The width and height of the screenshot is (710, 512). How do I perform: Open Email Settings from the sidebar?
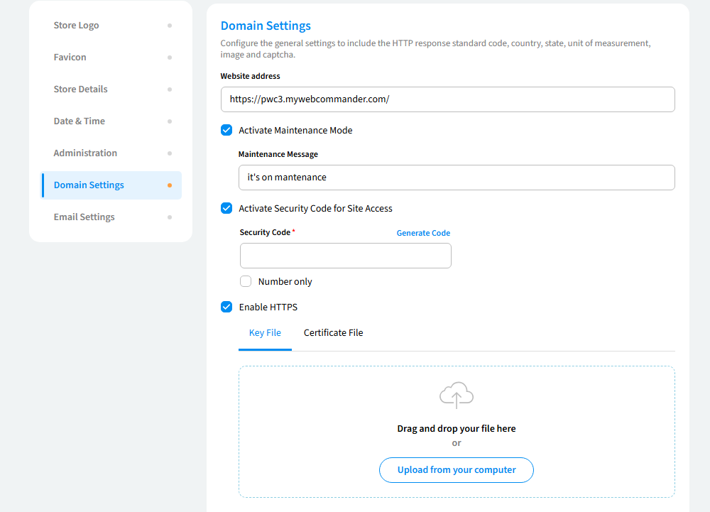[84, 217]
